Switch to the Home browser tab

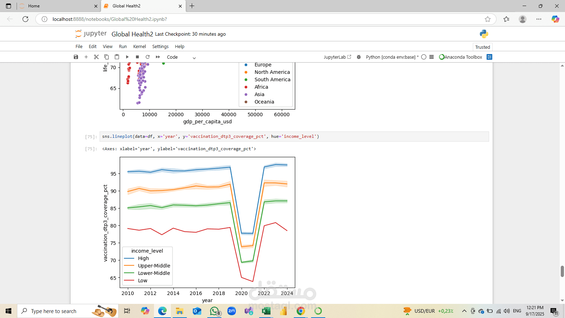coord(58,6)
